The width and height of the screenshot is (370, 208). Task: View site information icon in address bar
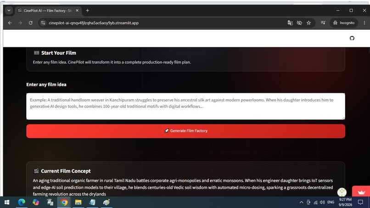pyautogui.click(x=43, y=23)
